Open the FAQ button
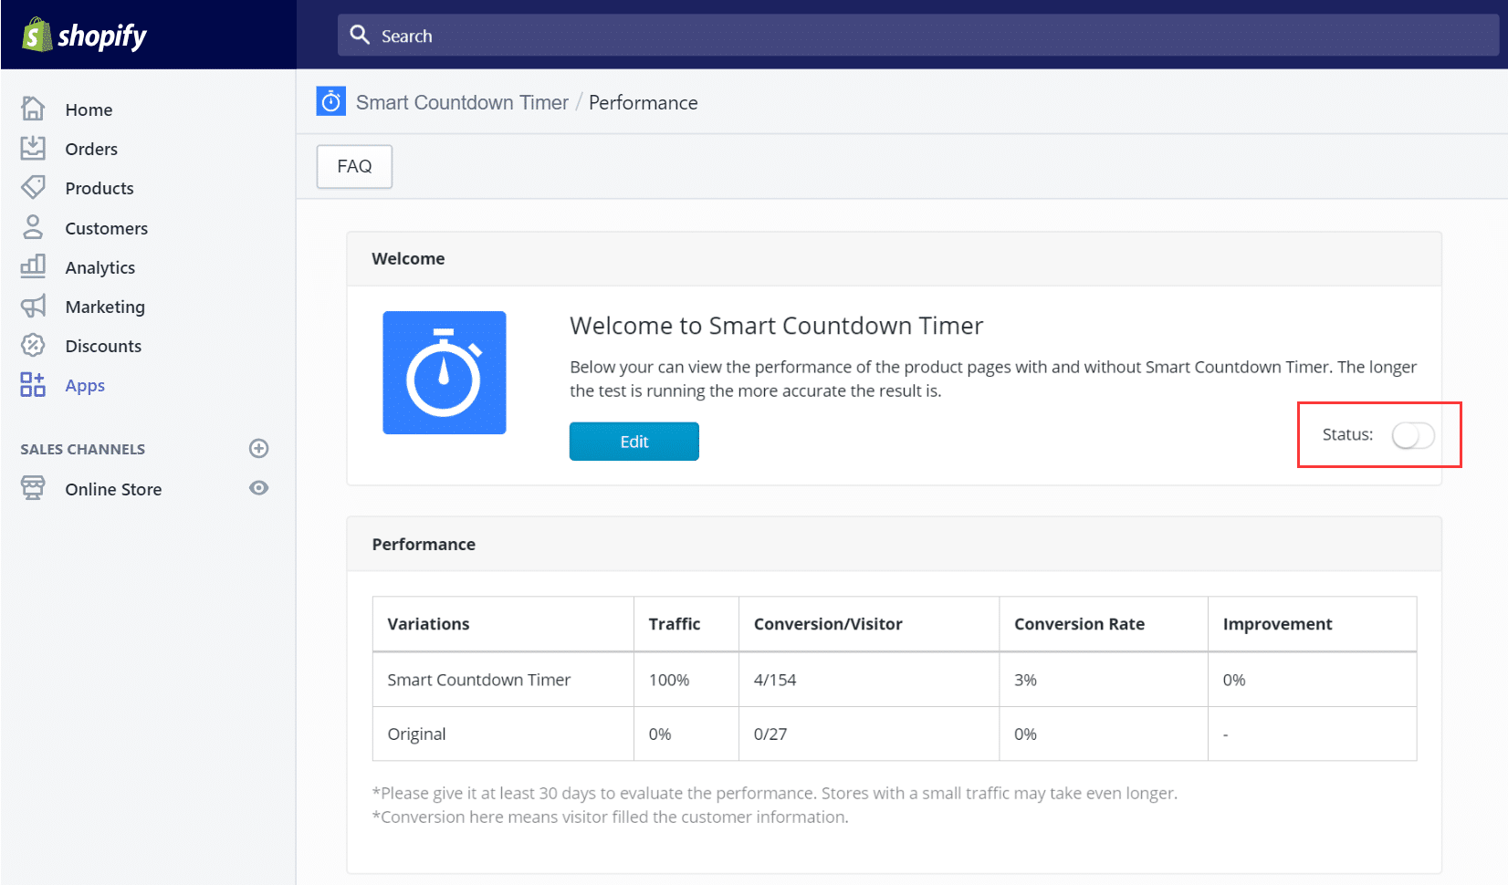Viewport: 1508px width, 885px height. pos(354,166)
